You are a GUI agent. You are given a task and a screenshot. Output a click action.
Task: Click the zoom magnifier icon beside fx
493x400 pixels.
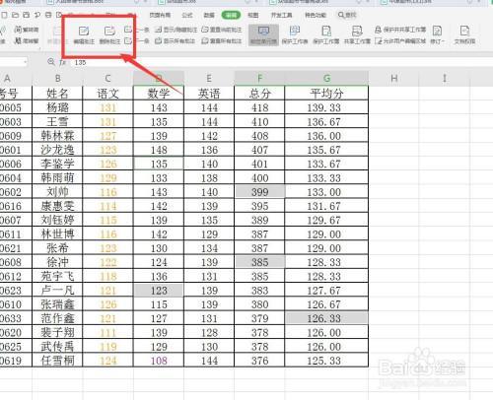pyautogui.click(x=51, y=62)
